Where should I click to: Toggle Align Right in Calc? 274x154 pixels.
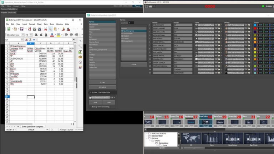76,35
